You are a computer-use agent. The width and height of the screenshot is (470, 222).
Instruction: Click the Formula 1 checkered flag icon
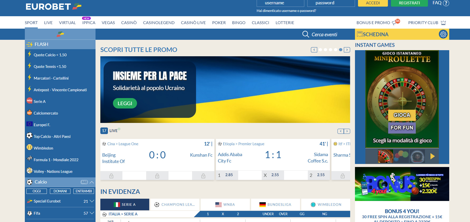tap(29, 159)
